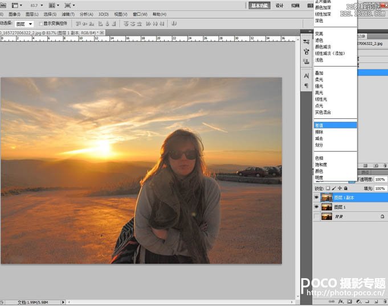Enable the 显示变换控件 checkbox

[x=41, y=24]
